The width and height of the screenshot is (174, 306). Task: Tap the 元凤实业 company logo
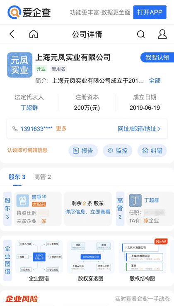[x=19, y=65]
